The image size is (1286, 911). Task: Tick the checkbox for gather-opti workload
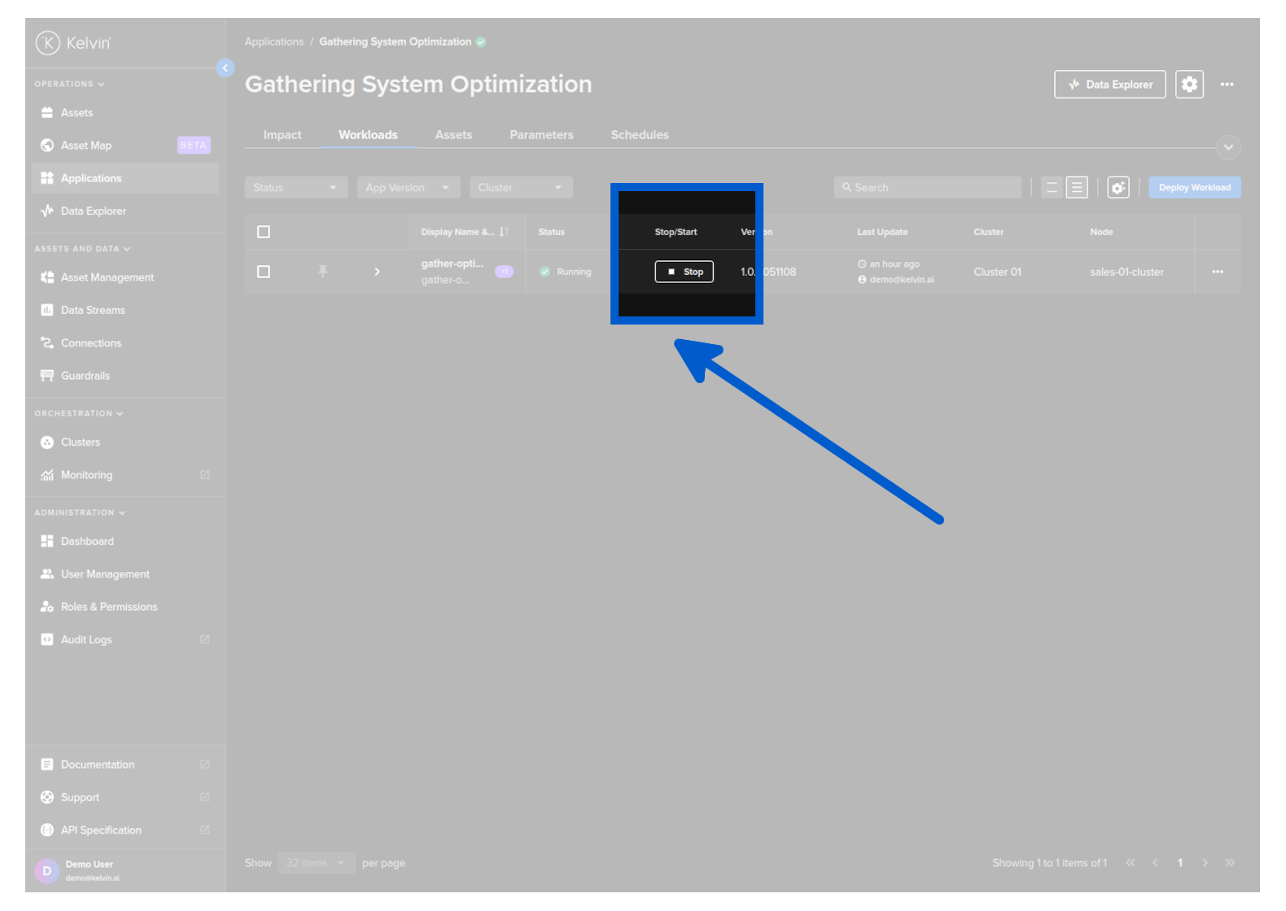(x=264, y=272)
